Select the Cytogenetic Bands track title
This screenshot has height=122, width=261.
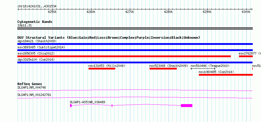click(x=35, y=22)
